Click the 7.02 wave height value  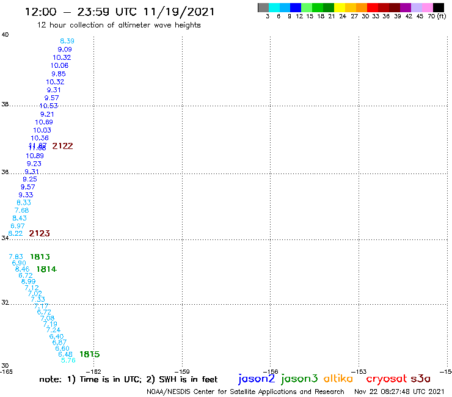35,294
